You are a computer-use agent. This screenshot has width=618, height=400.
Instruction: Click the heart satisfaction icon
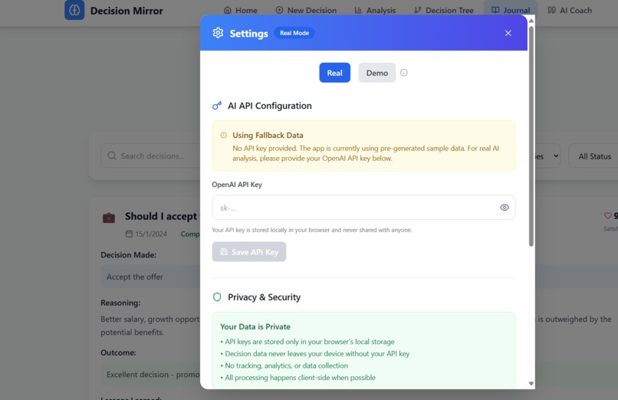point(608,216)
